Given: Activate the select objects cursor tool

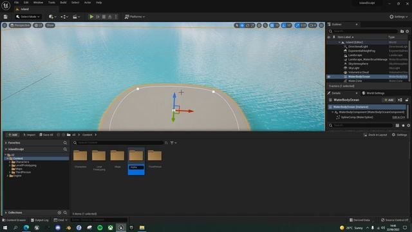Looking at the screenshot, I should click(x=237, y=25).
